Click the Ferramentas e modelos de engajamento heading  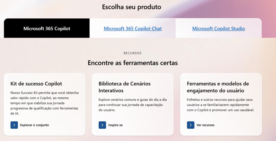(218, 87)
